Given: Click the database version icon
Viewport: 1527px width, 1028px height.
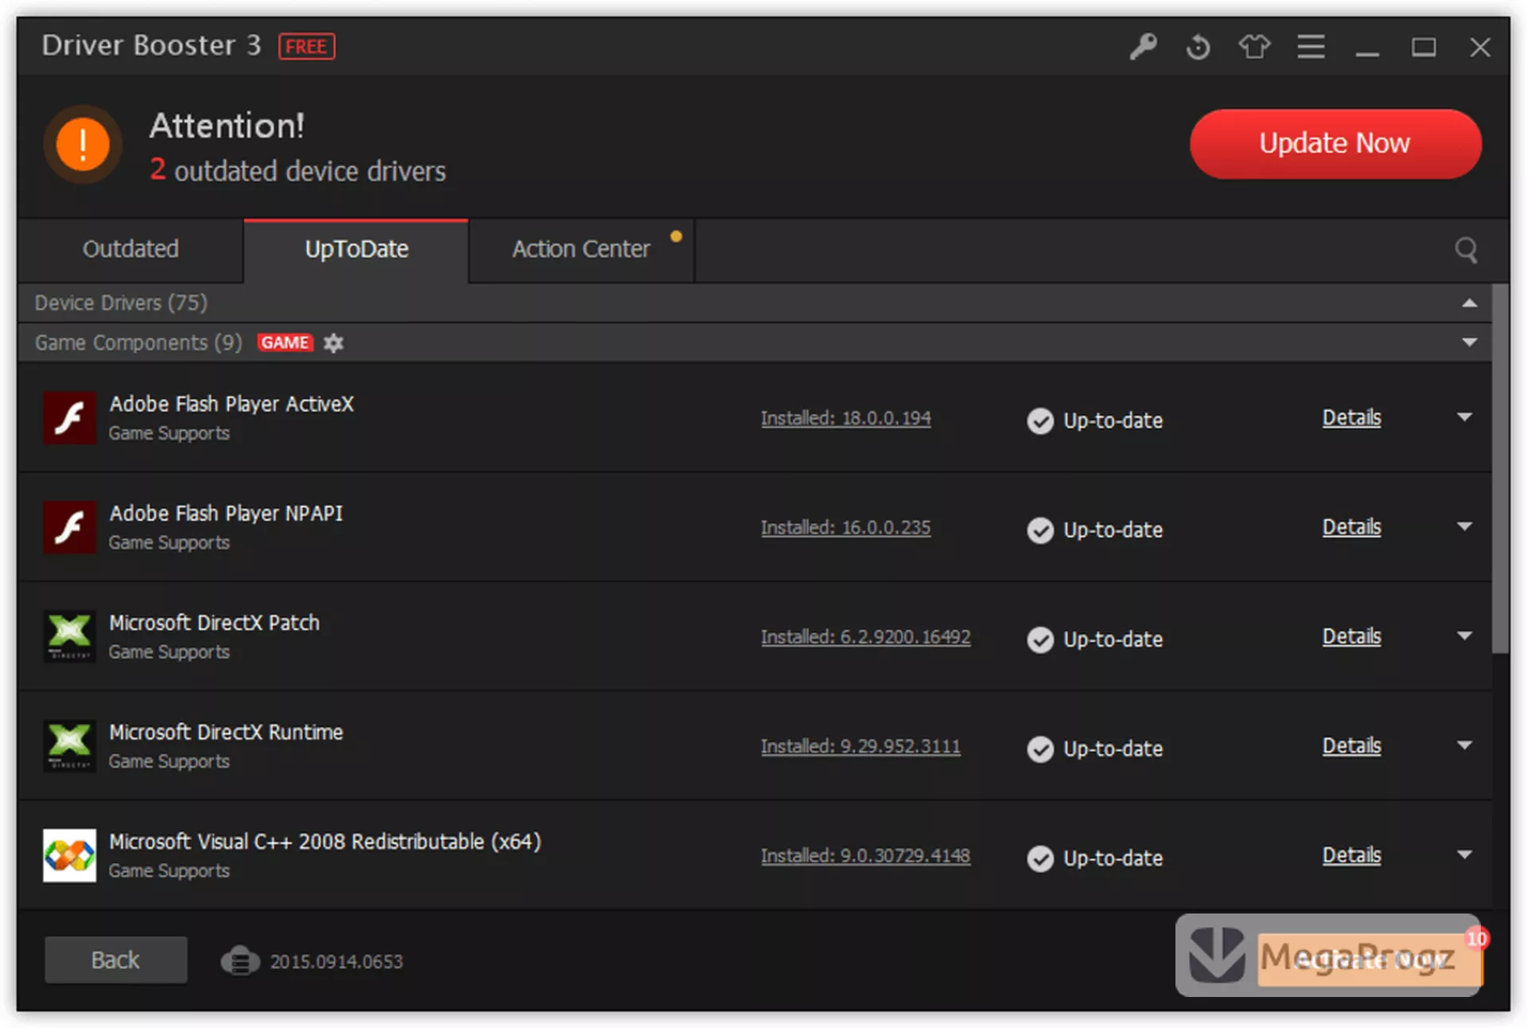Looking at the screenshot, I should point(240,960).
